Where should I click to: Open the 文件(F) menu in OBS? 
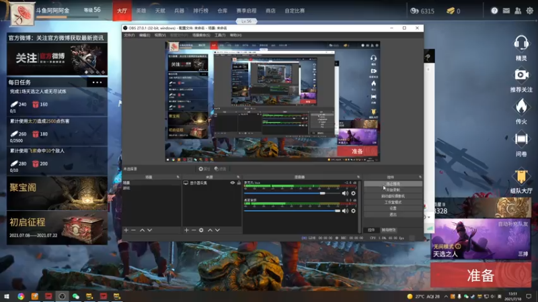[x=129, y=36]
